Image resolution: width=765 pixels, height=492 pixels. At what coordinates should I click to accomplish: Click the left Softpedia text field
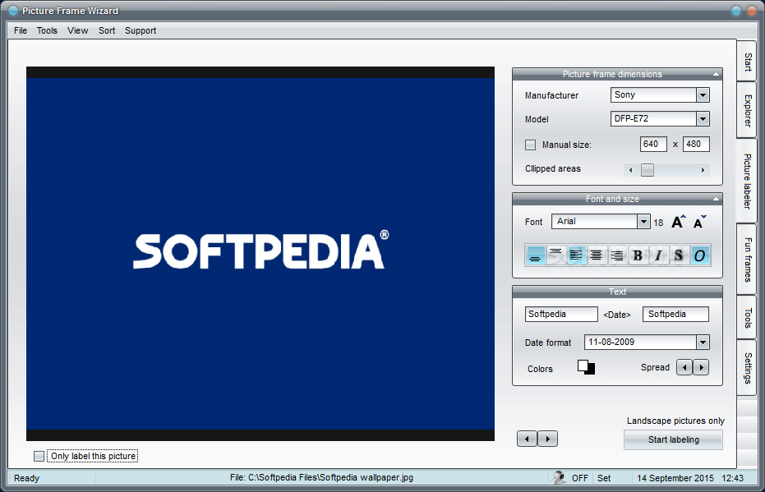pos(561,314)
